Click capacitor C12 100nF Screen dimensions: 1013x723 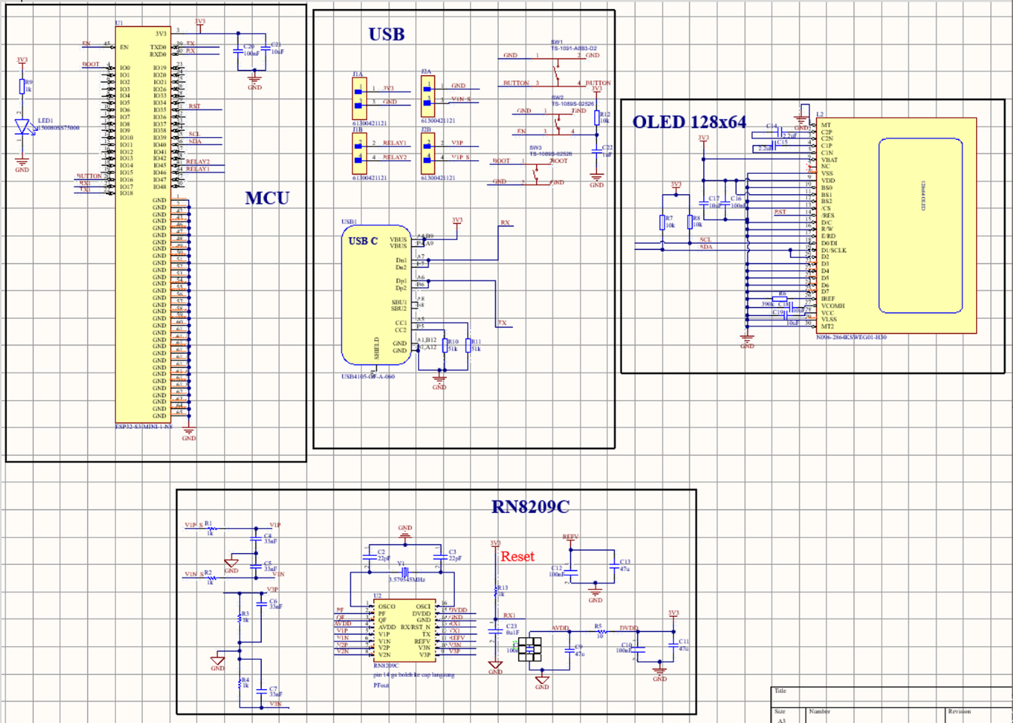[571, 572]
